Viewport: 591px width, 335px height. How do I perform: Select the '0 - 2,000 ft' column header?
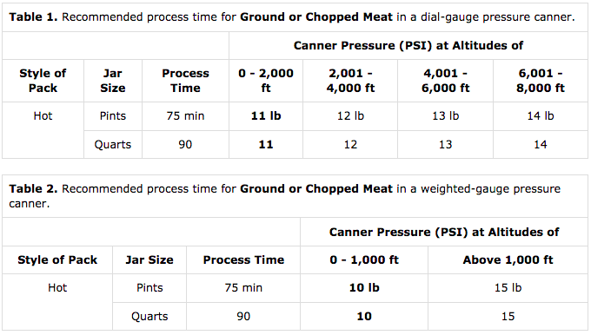[266, 81]
